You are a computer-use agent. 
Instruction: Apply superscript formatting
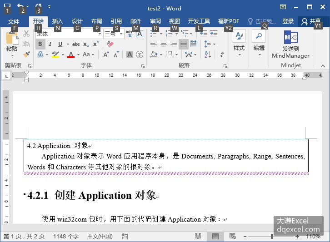coord(96,44)
